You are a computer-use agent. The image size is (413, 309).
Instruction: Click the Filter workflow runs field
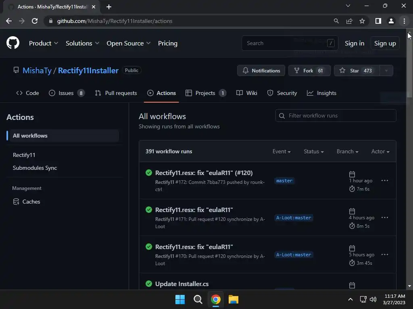point(336,115)
